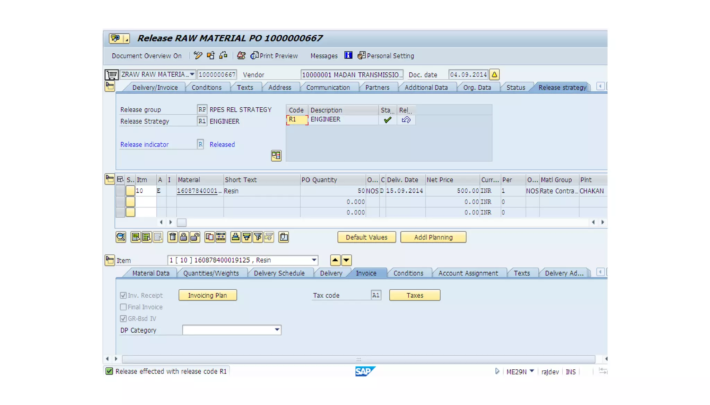This screenshot has height=405, width=710.
Task: Click the shopping cart icon beside ZRAW
Action: 112,74
